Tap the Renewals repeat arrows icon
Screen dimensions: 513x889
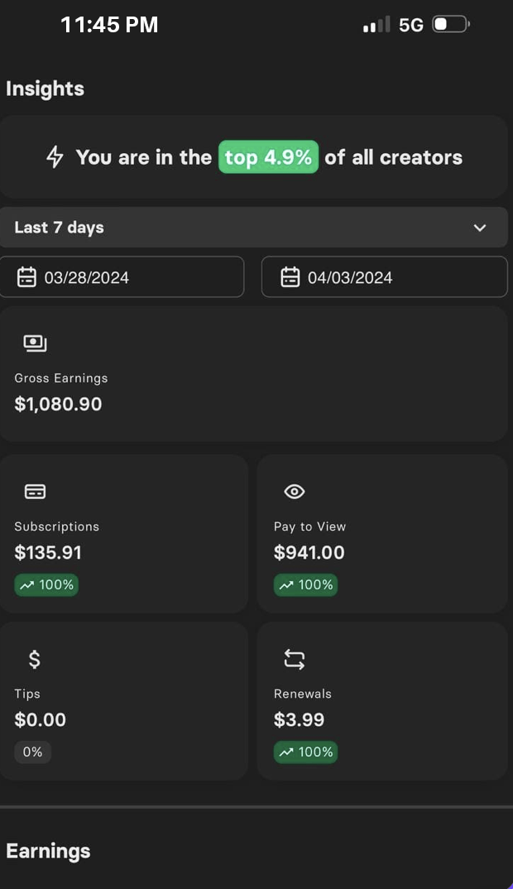click(295, 659)
